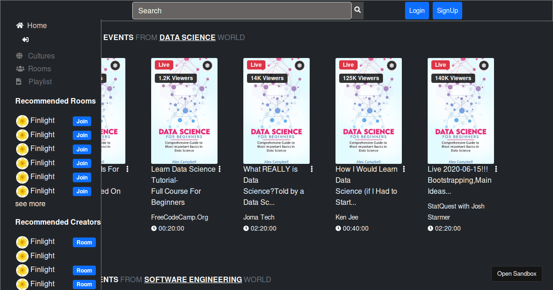Image resolution: width=553 pixels, height=290 pixels.
Task: Select the Cultures globe icon
Action: (x=19, y=55)
